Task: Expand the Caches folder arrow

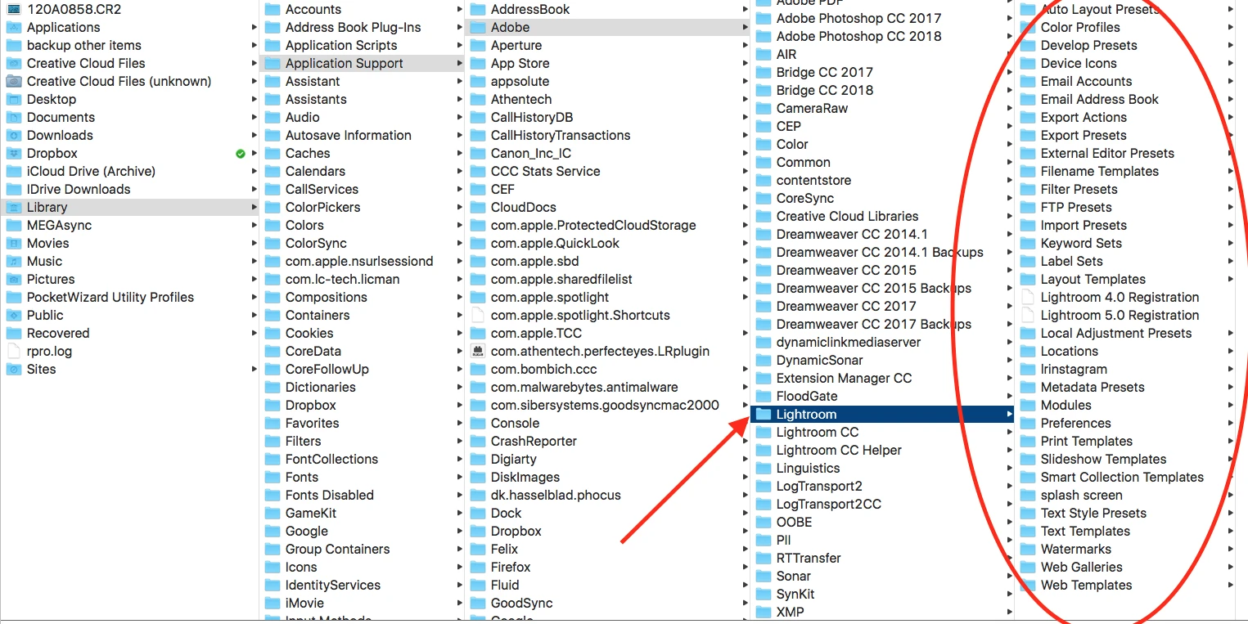Action: [x=458, y=153]
